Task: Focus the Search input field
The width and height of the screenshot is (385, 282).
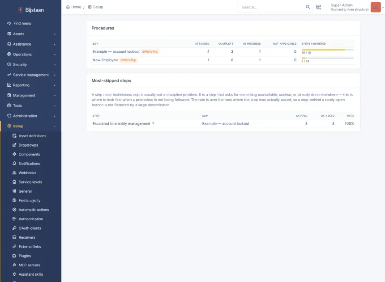Action: pyautogui.click(x=273, y=7)
